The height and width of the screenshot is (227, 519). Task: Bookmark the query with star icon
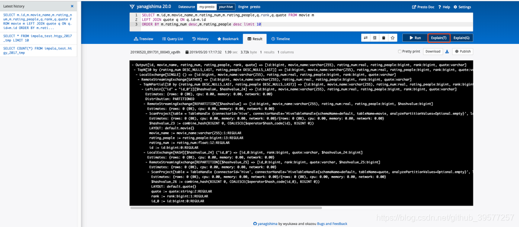[x=392, y=38]
